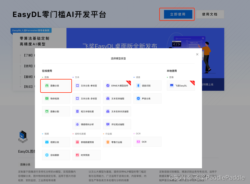250x184 pixels.
Task: Click the 声音分类 icon
Action: click(x=138, y=99)
